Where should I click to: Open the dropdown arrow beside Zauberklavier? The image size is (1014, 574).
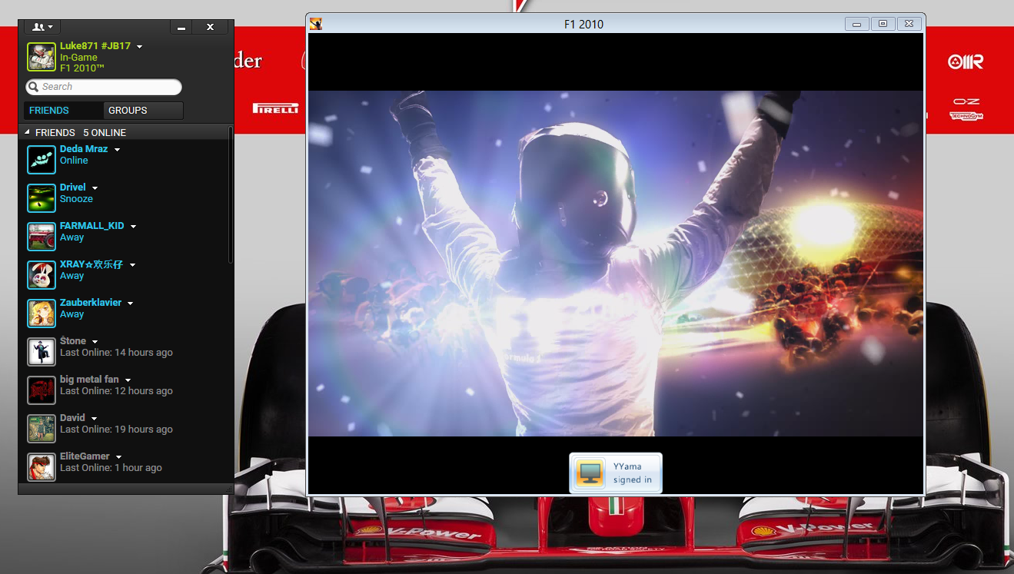(130, 304)
